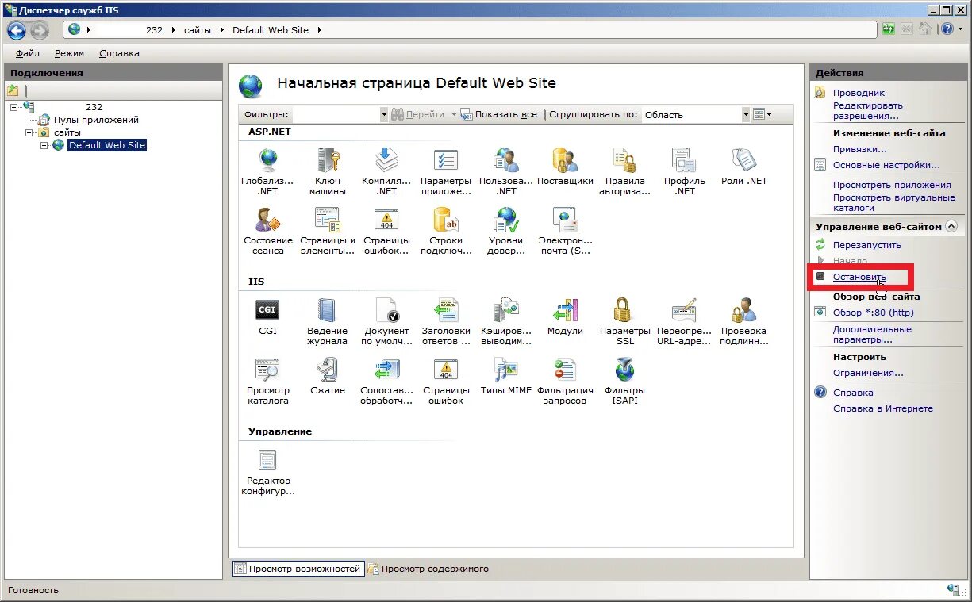Open breadcrumb arrow after Default Web Site

(319, 30)
